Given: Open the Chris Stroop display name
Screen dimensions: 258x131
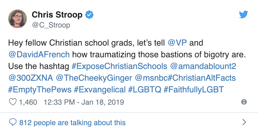Looking at the screenshot, I should [57, 15].
